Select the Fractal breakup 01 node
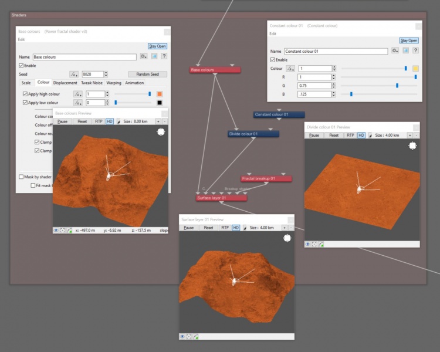Viewport: 440px width, 352px height. 266,178
